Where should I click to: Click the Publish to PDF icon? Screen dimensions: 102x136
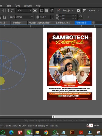tap(12, 10)
